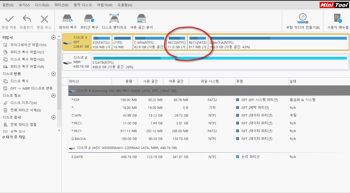Collapse the 디스크 변환 section chevron

(53, 74)
